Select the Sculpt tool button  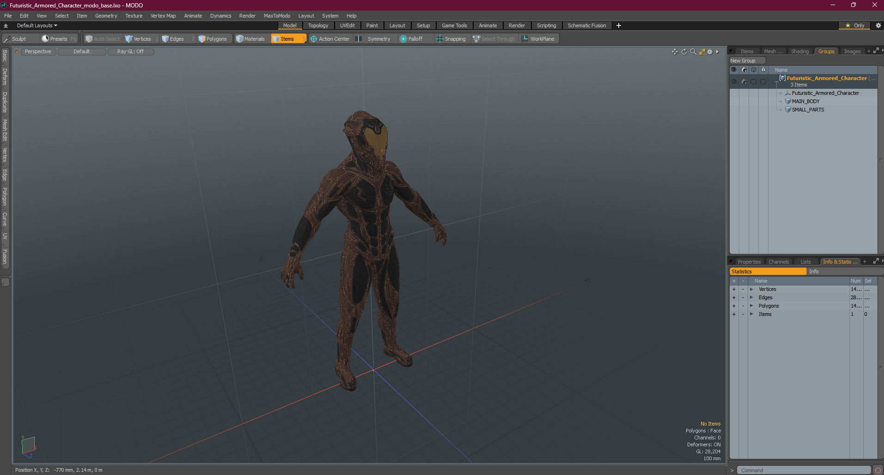(x=19, y=39)
